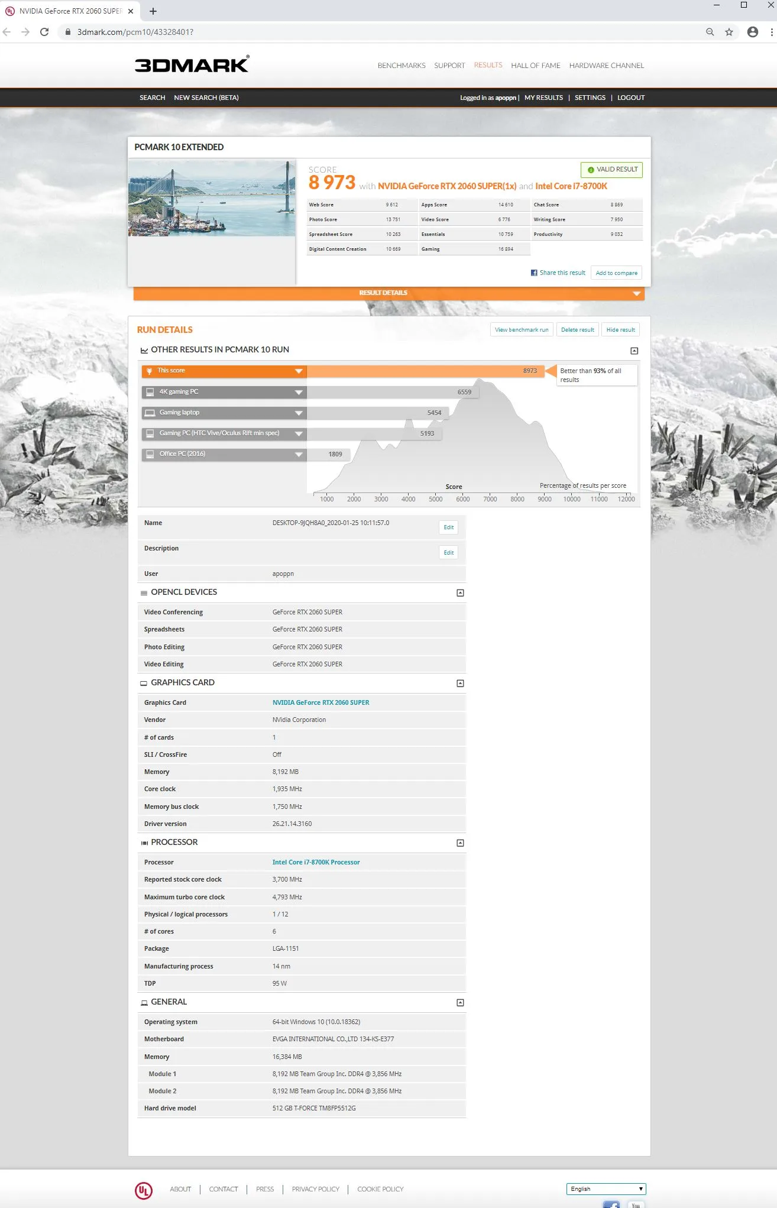The image size is (777, 1208).
Task: Collapse the Graphics Card section
Action: [x=460, y=683]
